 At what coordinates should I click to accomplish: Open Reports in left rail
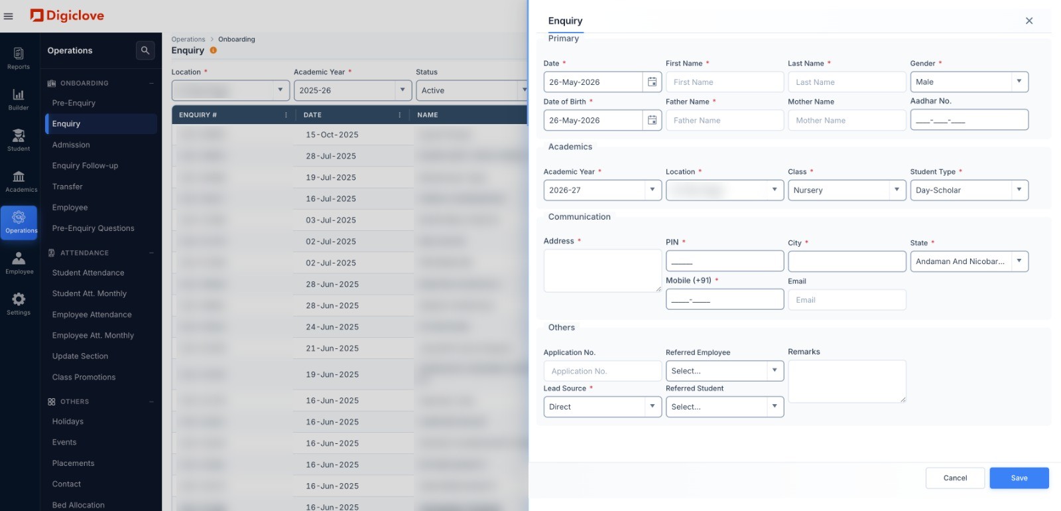[19, 58]
